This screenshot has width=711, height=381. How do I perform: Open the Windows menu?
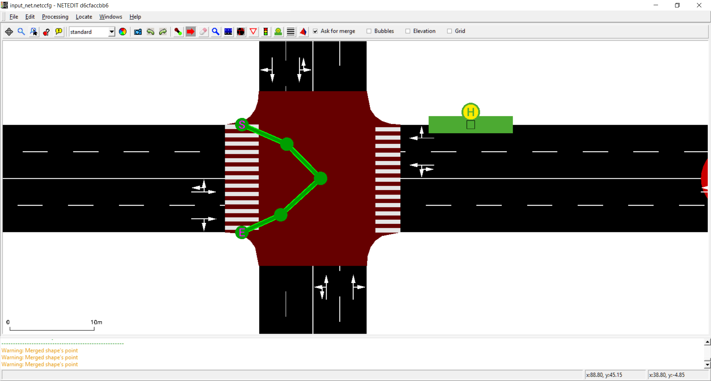(110, 17)
